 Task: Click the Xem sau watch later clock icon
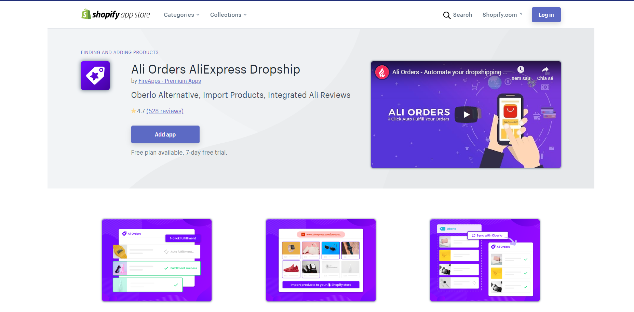[521, 70]
